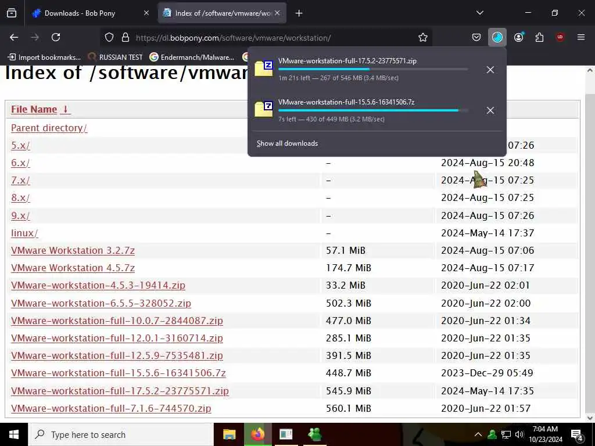
Task: Click the VMware 17.5.2 zip download file icon
Action: [x=264, y=69]
